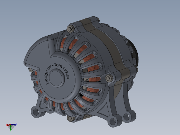This screenshot has height=135, width=180.
Task: Click the single mounting ear hole on the left
Action: point(36,112)
